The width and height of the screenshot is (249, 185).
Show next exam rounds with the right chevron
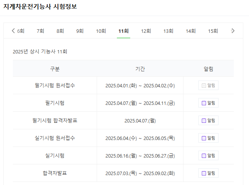(x=233, y=31)
